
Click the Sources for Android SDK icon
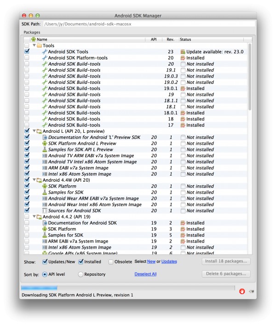tap(45, 211)
